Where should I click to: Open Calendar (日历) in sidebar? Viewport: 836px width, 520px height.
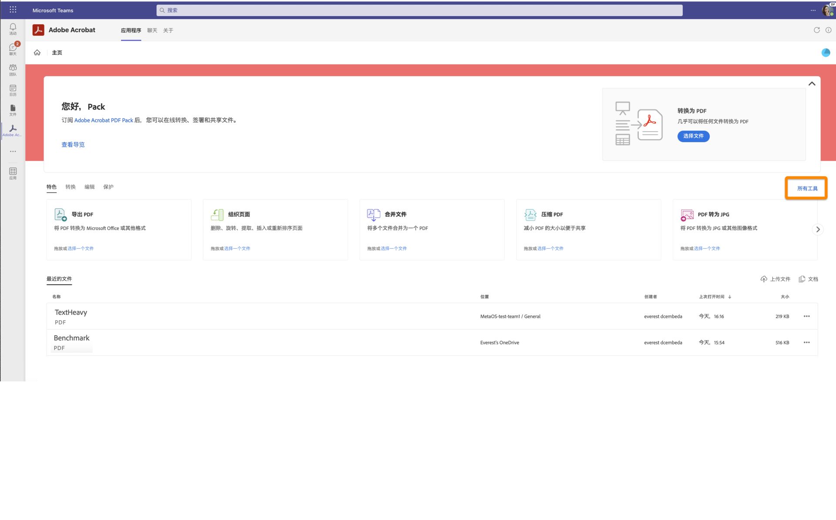13,90
